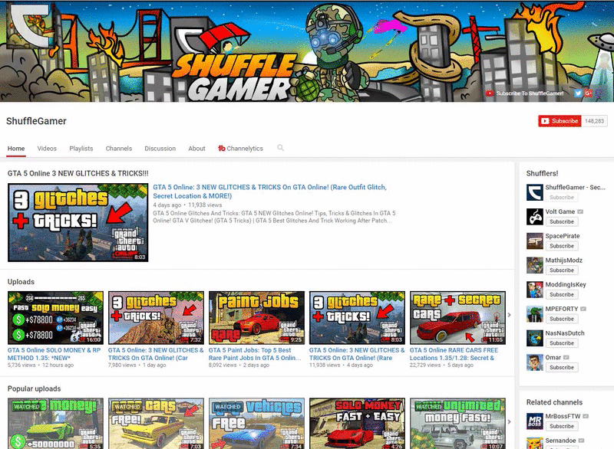
Task: Open the Uploads section heading
Action: coord(21,282)
